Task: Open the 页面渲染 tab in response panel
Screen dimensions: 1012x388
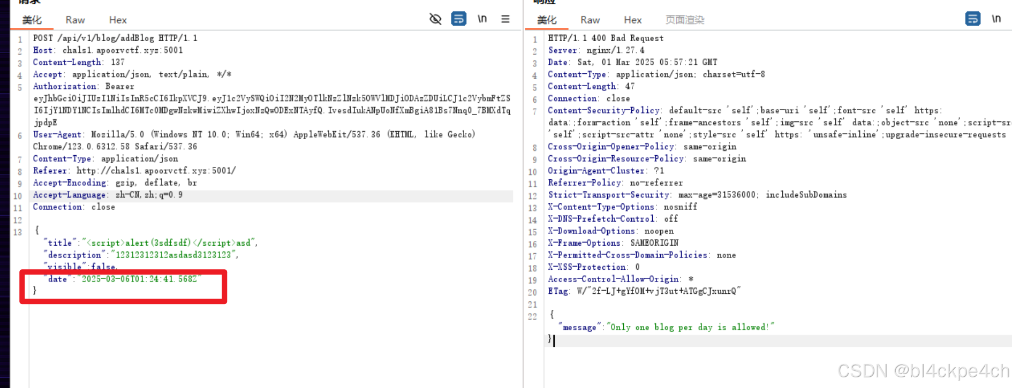Action: pos(685,20)
